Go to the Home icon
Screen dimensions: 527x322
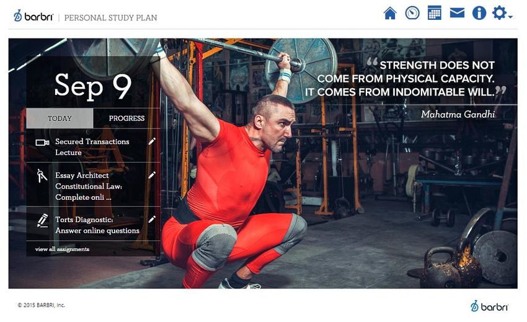(390, 13)
